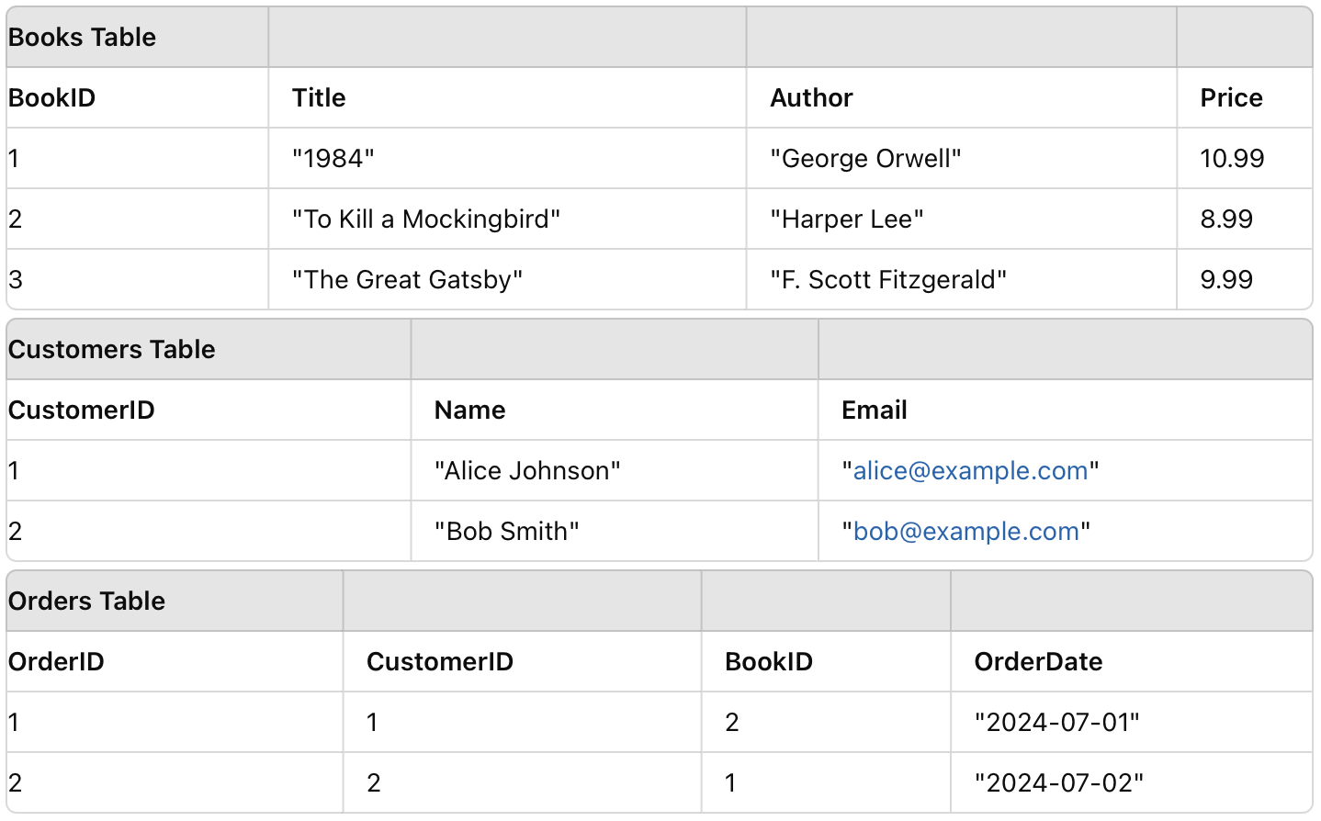Click the "Harper Lee" author cell

tap(847, 219)
